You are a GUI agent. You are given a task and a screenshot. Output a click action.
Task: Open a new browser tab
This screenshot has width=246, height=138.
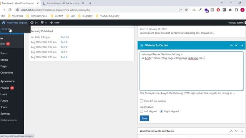(90, 3)
